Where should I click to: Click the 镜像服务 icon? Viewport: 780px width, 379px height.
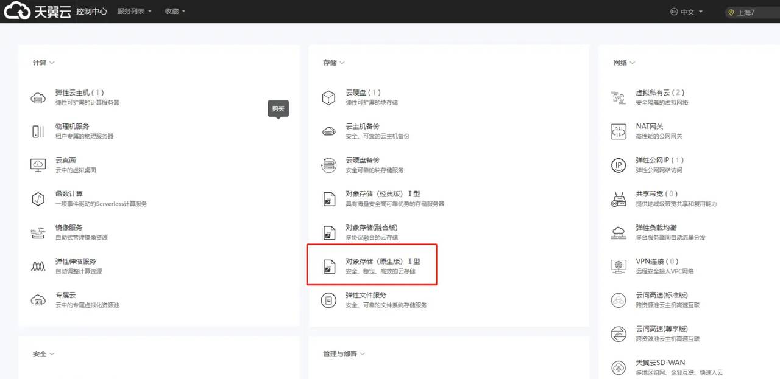(x=38, y=232)
